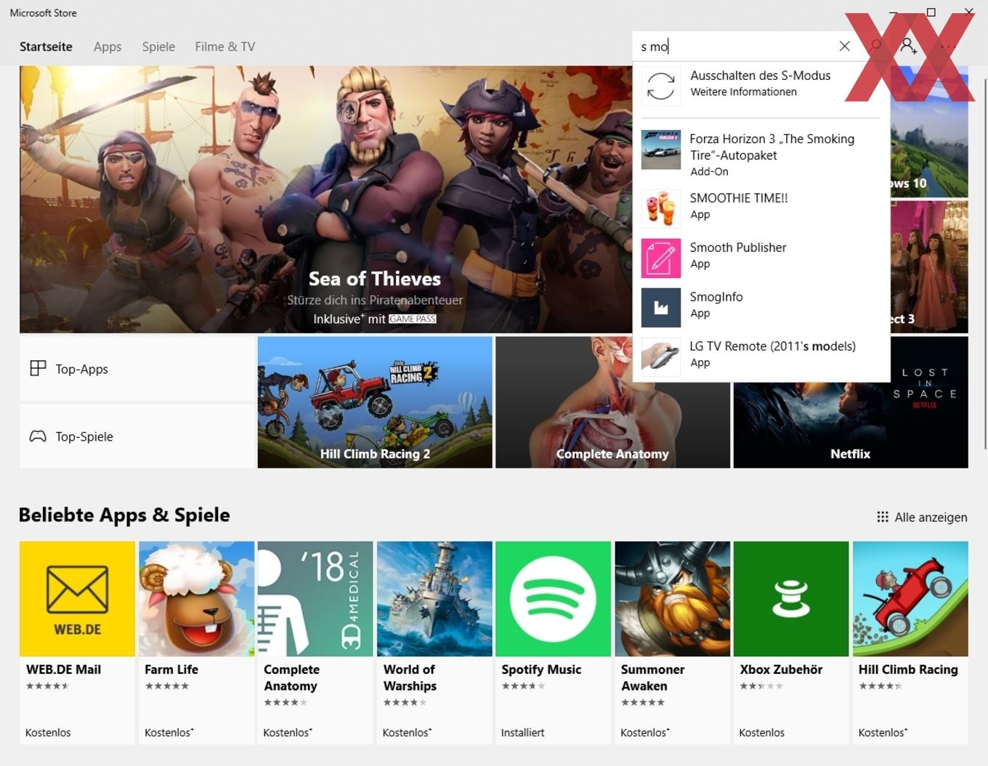Click the pink Smooth Publisher icon
The image size is (988, 766).
(660, 258)
